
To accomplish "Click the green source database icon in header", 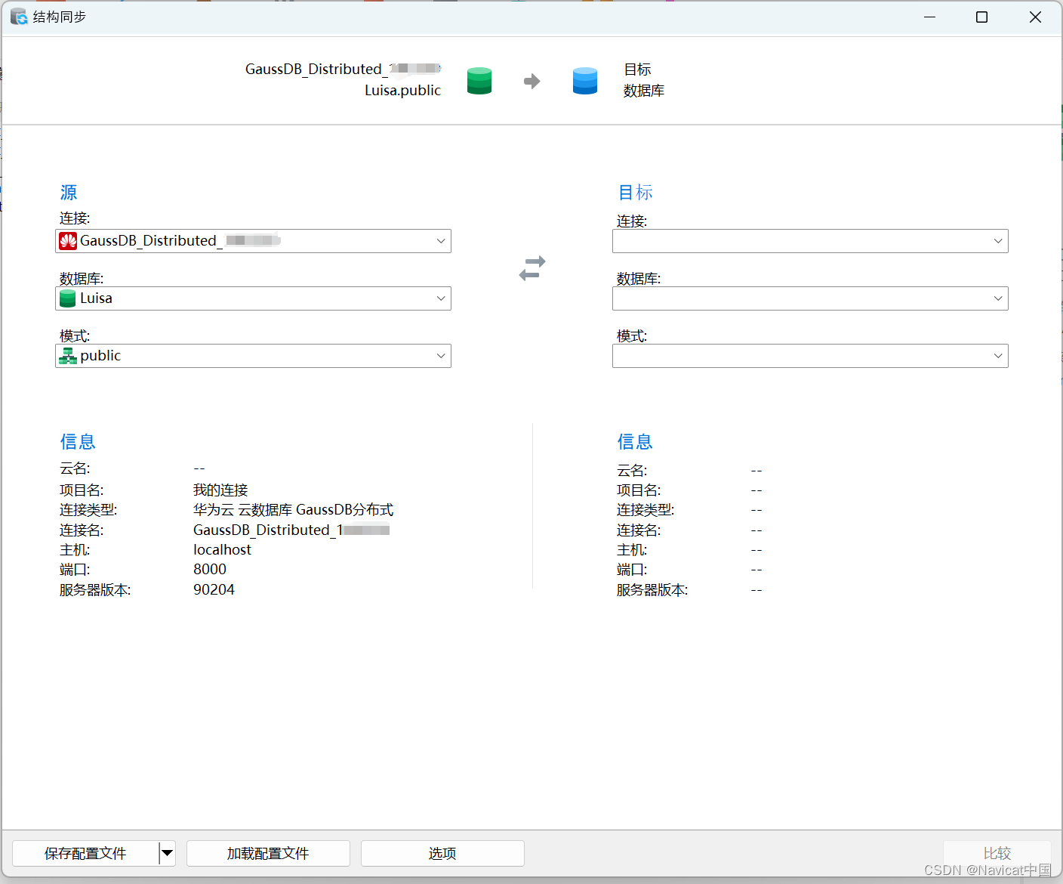I will (x=479, y=81).
